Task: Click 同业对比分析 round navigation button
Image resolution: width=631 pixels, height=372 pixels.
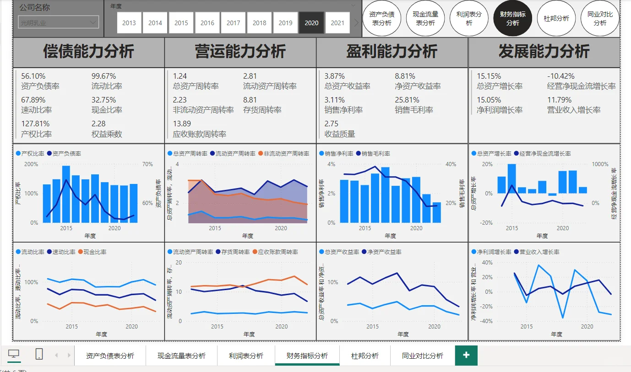Action: coord(600,19)
